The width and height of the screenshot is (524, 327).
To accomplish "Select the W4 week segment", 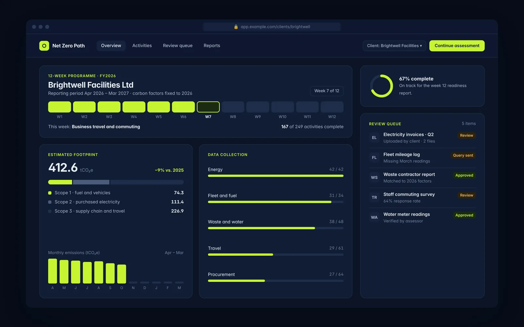I will click(134, 107).
